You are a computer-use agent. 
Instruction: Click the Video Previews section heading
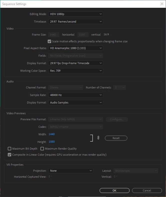[x=16, y=113]
